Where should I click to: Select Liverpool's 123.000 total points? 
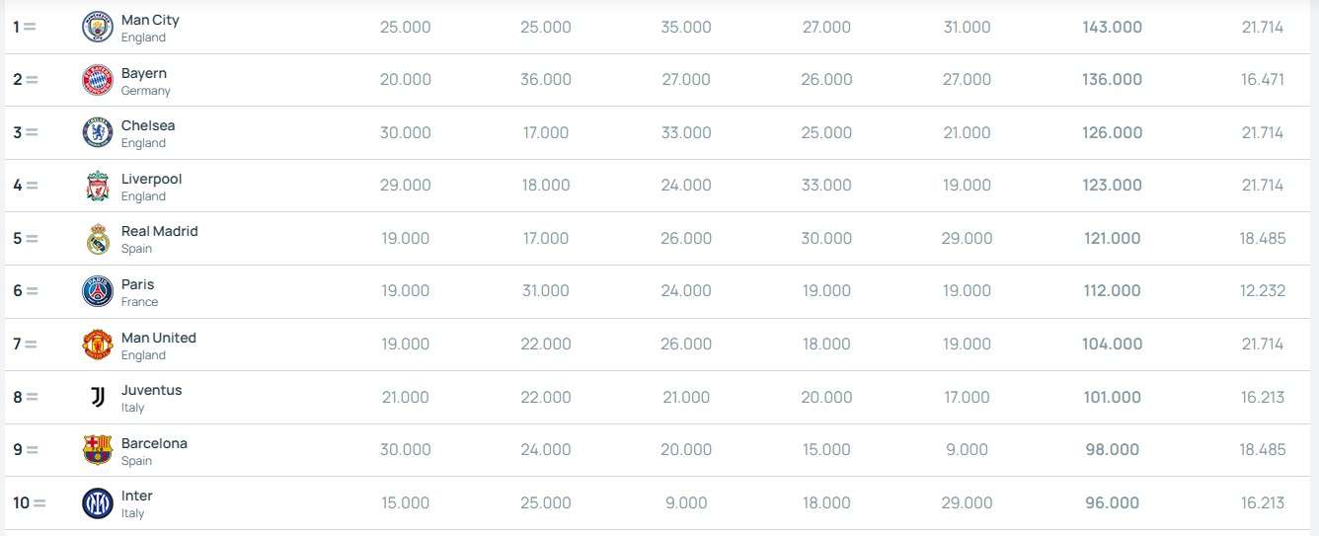pos(1112,186)
